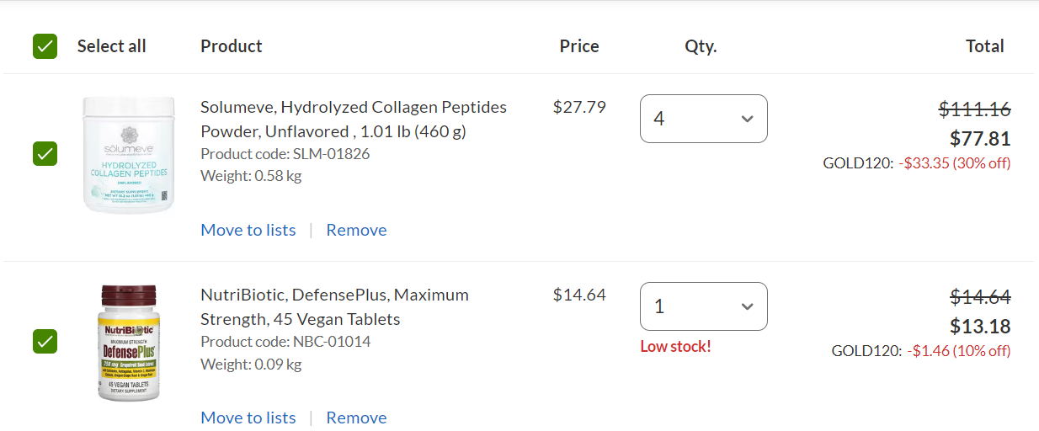Click the chevron arrow on NutriBiotic quantity selector
Screen dimensions: 1039x431
tap(747, 306)
